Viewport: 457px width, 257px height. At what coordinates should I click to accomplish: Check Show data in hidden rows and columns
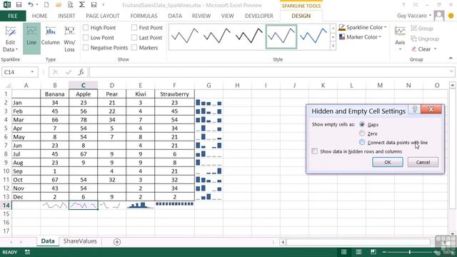(314, 151)
